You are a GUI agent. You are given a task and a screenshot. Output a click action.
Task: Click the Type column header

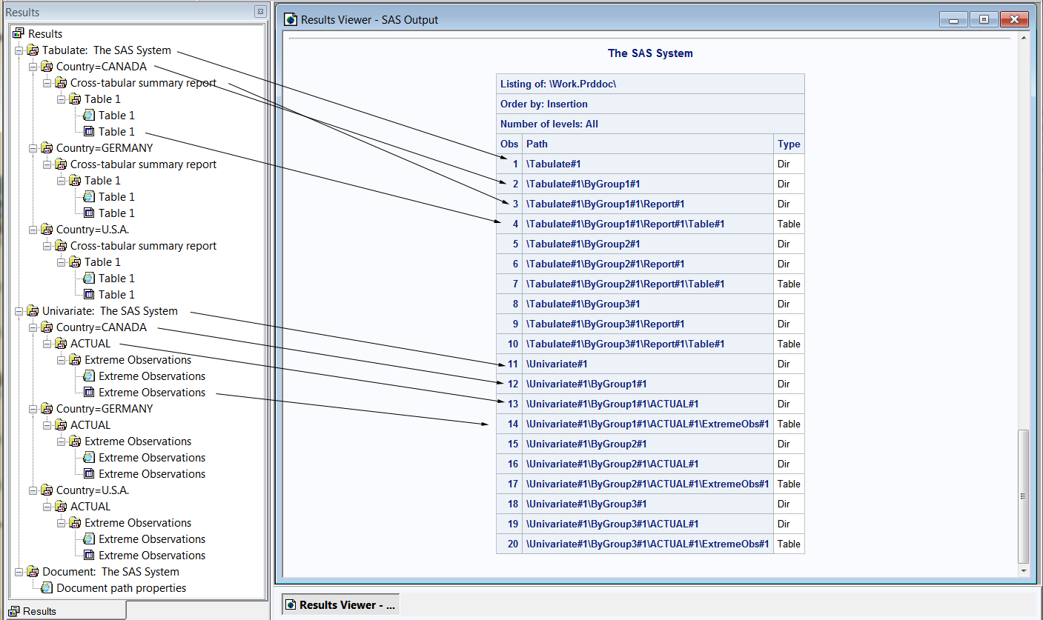click(x=789, y=144)
